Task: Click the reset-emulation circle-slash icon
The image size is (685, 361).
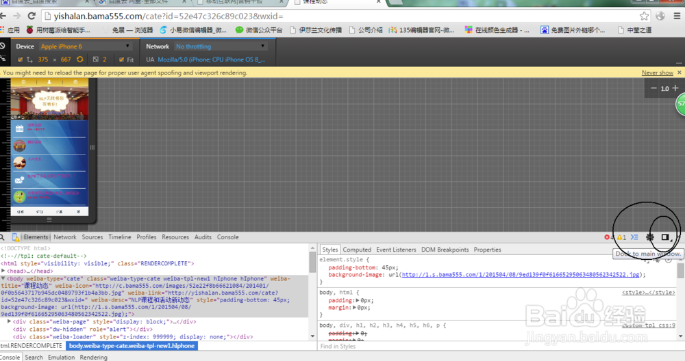Action: 3,46
